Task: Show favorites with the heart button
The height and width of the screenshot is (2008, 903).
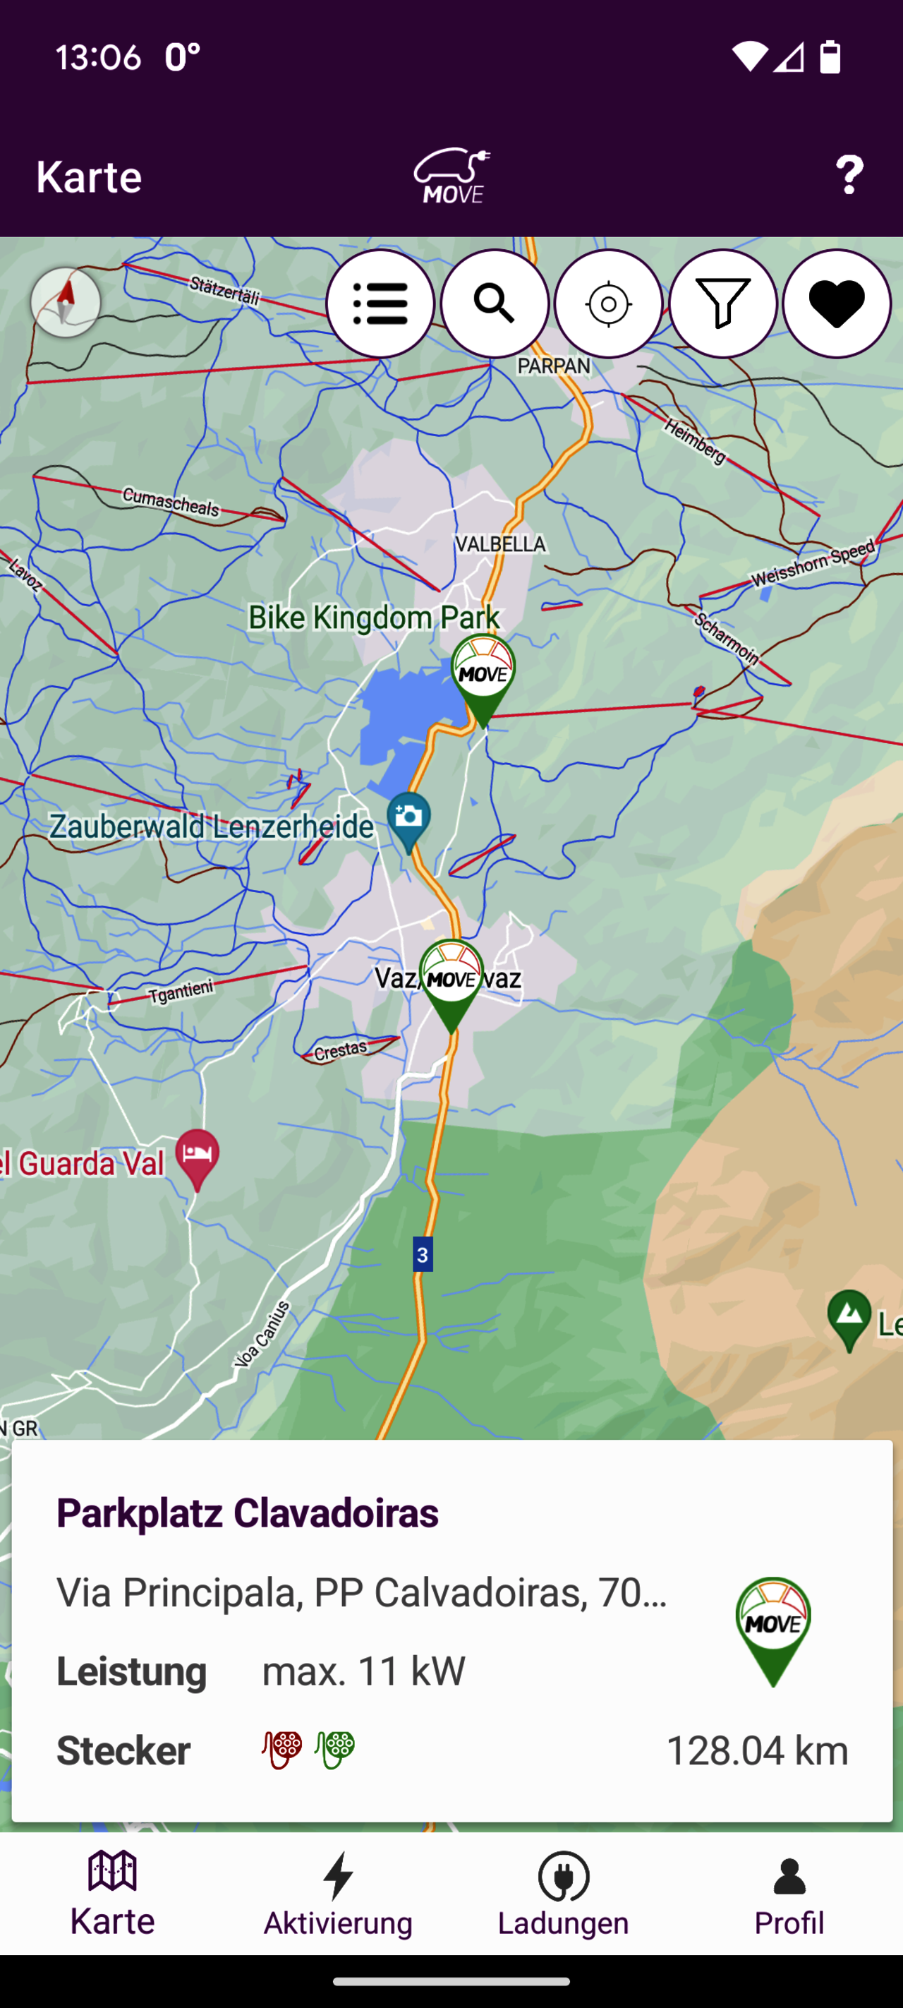Action: coord(837,303)
